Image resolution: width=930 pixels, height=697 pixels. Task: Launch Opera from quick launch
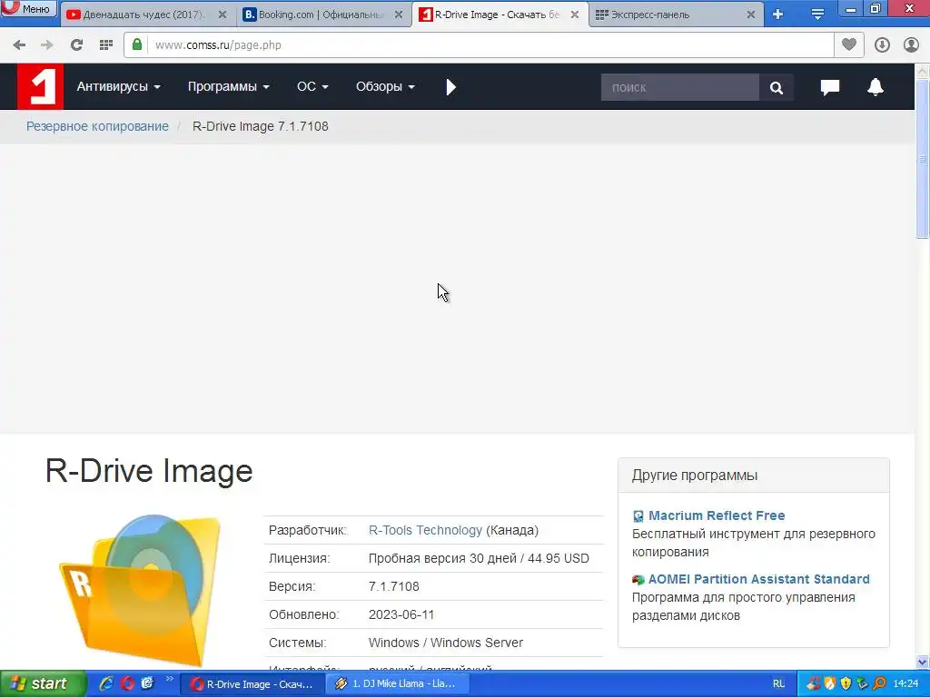click(x=127, y=683)
